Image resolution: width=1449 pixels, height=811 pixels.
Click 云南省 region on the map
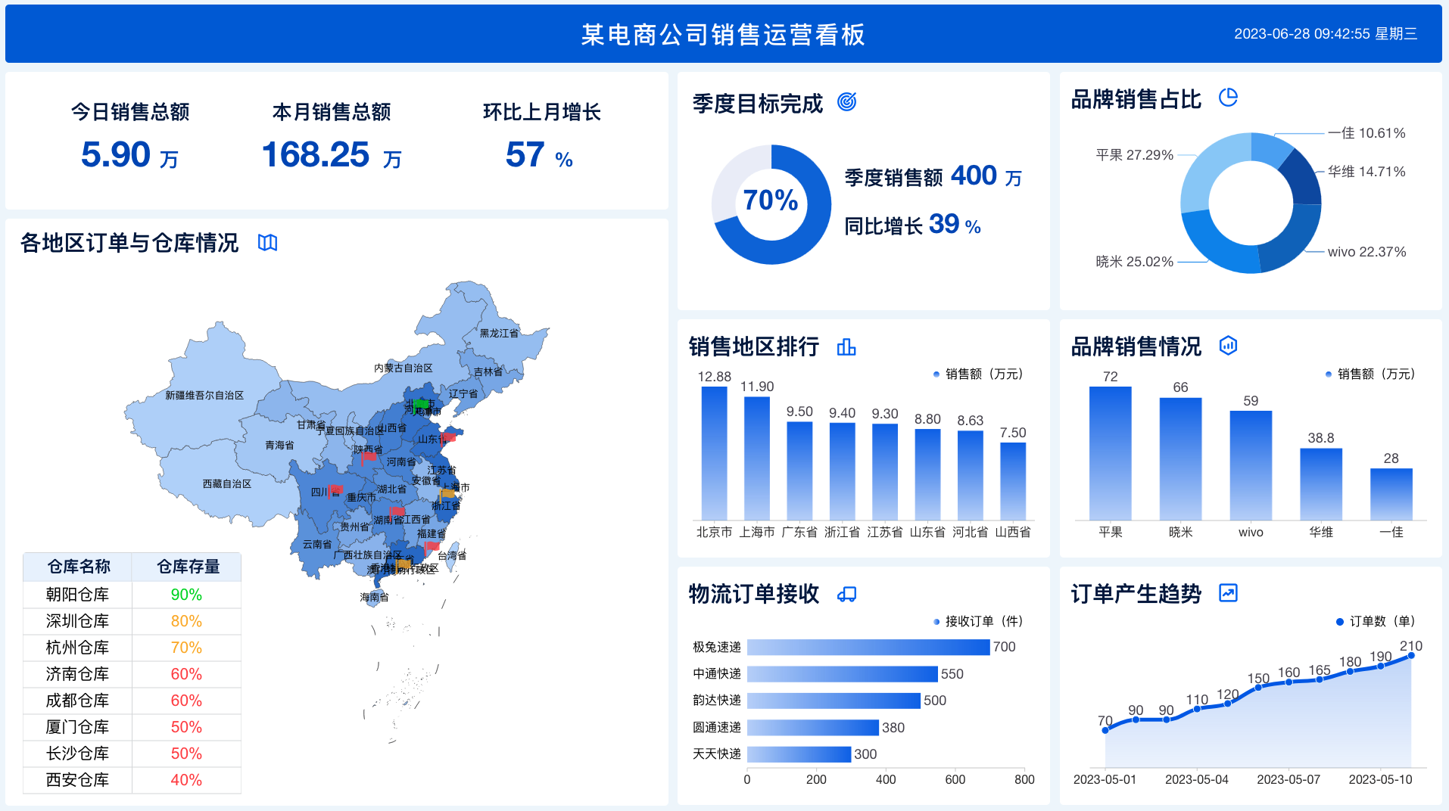(317, 545)
